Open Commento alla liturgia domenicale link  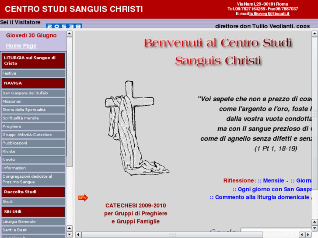pos(259,197)
